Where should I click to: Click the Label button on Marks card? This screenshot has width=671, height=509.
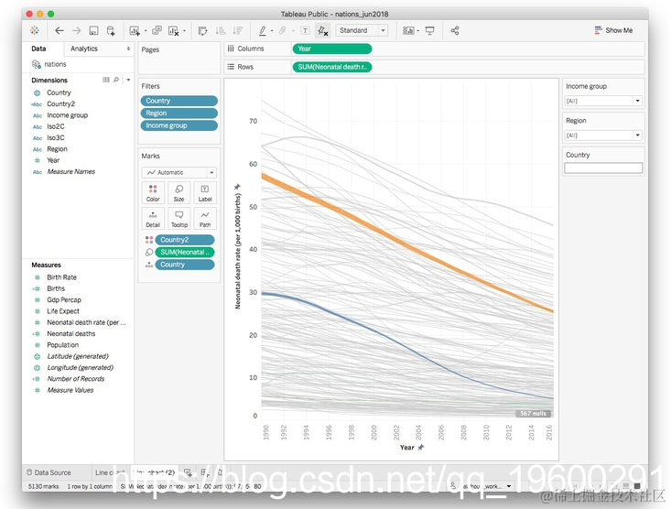[x=205, y=192]
